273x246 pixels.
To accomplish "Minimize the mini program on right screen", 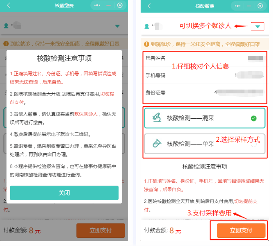I will [x=249, y=6].
